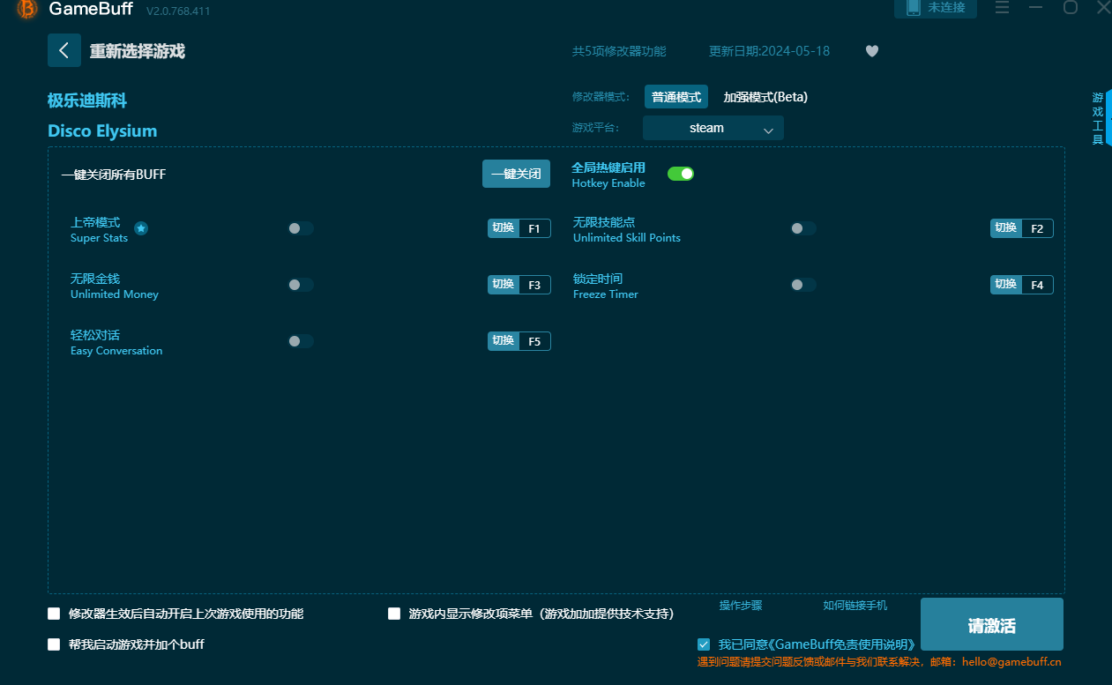Click version number V2.0.768.411
Image resolution: width=1112 pixels, height=685 pixels.
click(178, 11)
